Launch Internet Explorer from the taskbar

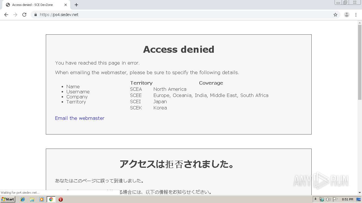(23, 199)
